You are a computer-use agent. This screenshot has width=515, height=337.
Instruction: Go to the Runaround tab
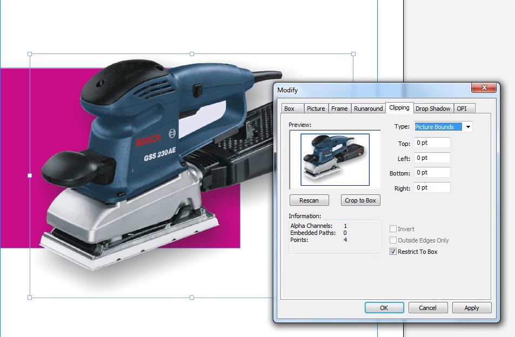[368, 109]
